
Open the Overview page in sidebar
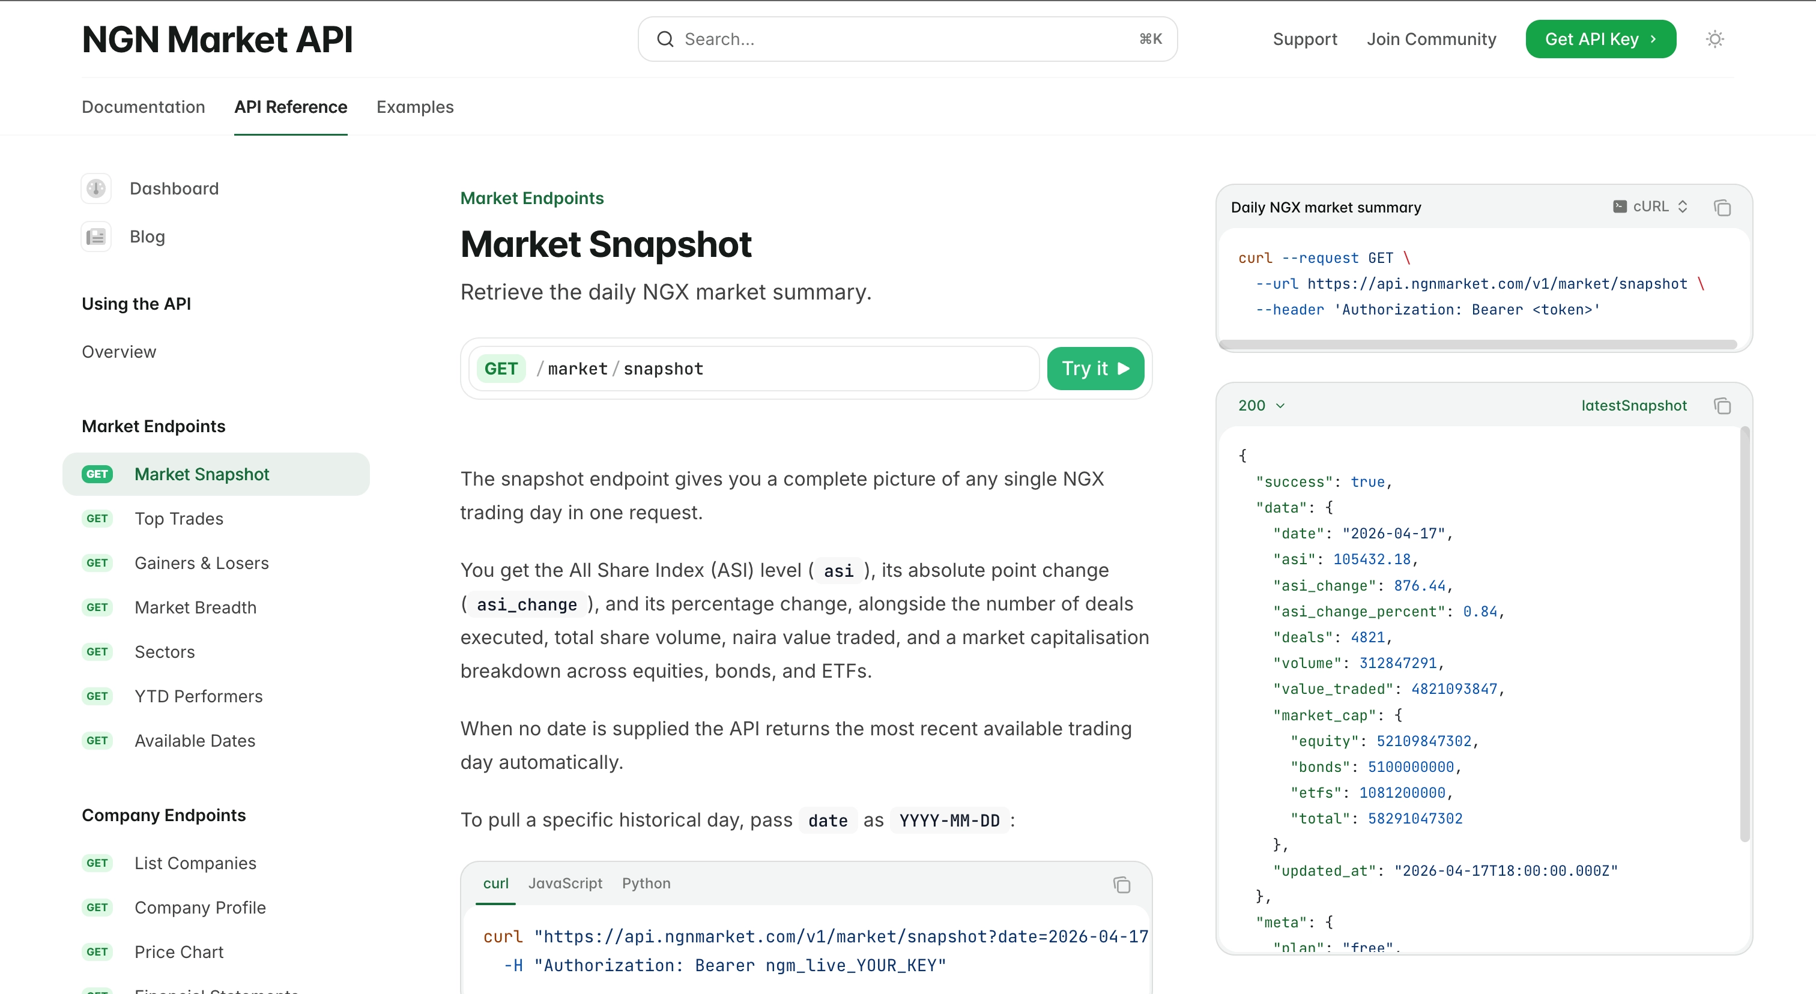[x=118, y=352]
